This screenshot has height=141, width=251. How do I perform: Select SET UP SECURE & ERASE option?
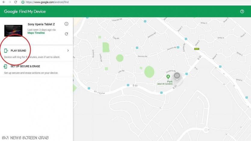pos(25,66)
